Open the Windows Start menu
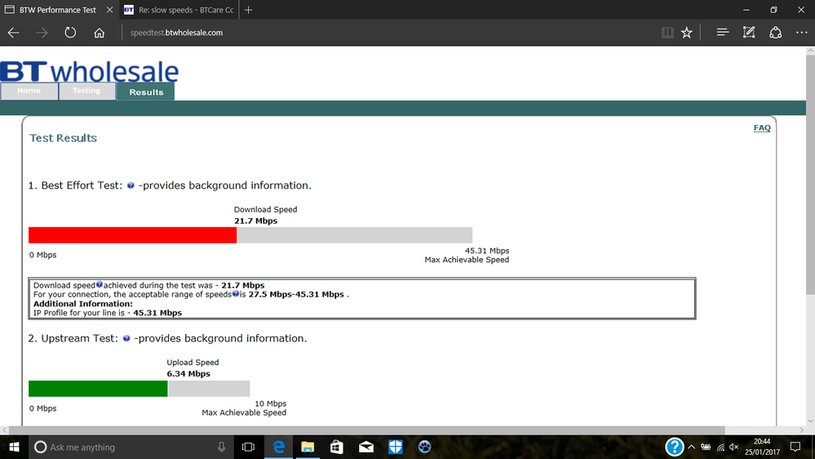 (x=14, y=447)
